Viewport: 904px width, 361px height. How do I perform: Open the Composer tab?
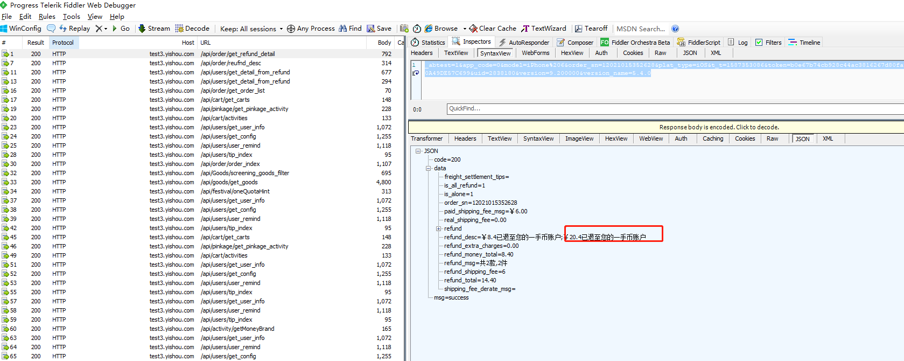click(x=575, y=42)
